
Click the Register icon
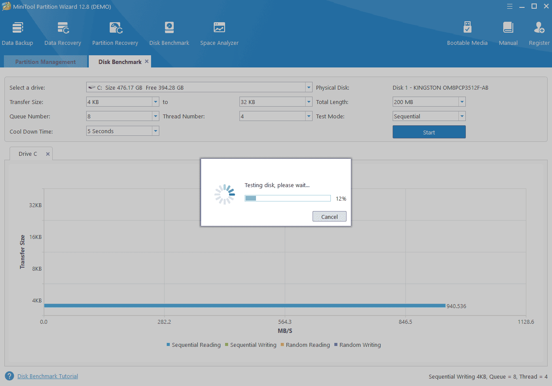pyautogui.click(x=539, y=33)
